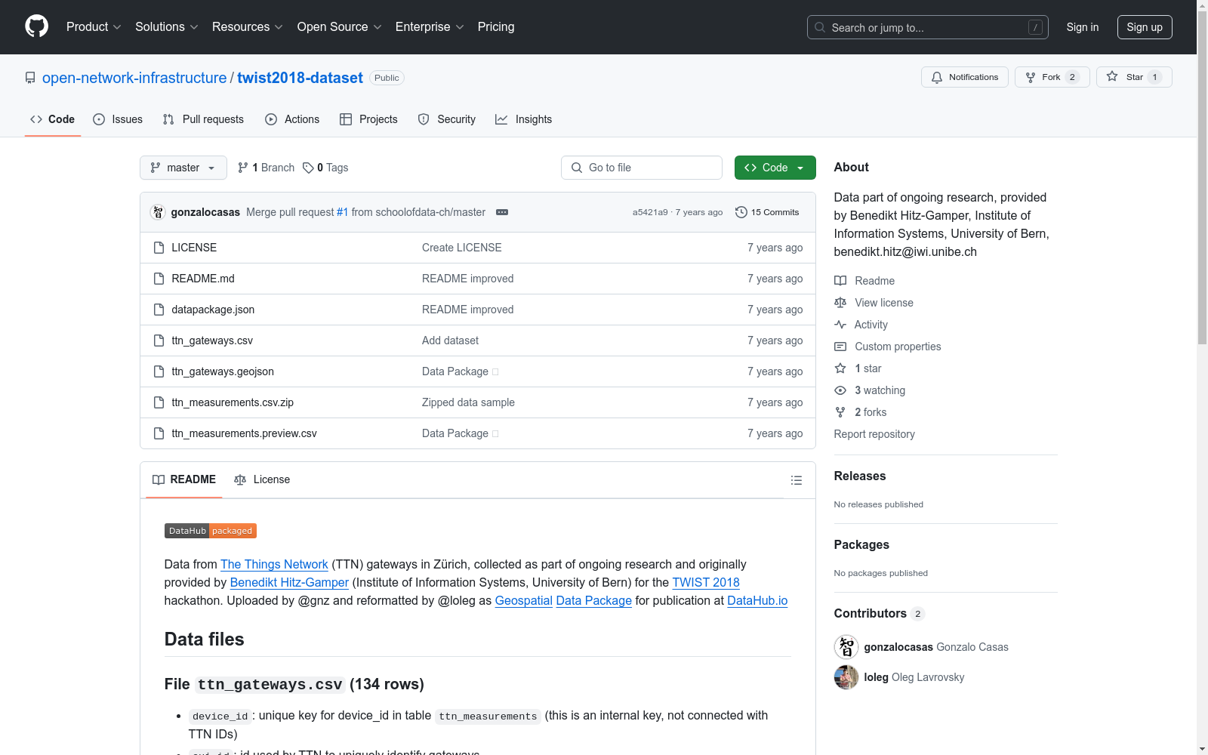Click the 'Go to file' search field
The height and width of the screenshot is (755, 1208).
point(642,168)
